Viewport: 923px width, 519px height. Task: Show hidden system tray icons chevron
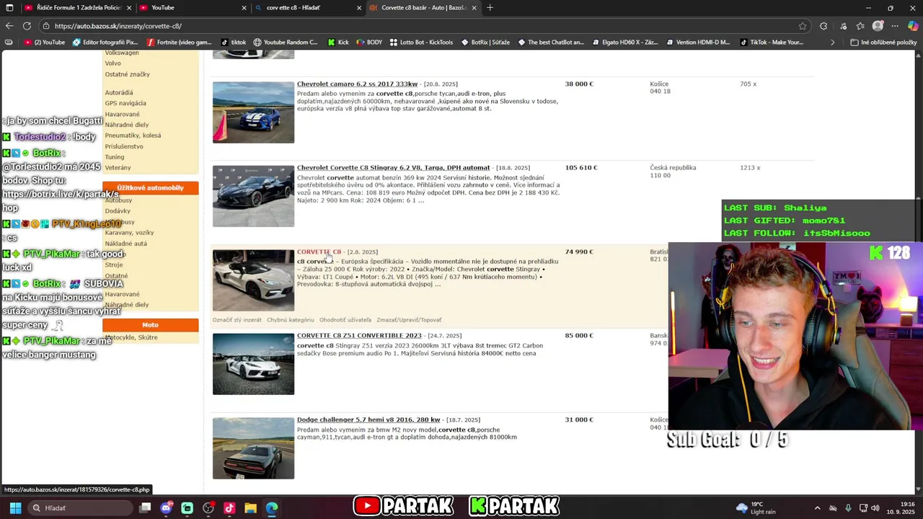click(817, 508)
